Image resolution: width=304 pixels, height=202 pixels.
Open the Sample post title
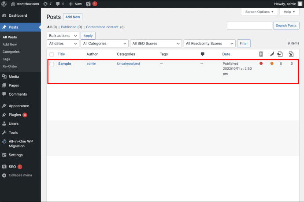[65, 64]
